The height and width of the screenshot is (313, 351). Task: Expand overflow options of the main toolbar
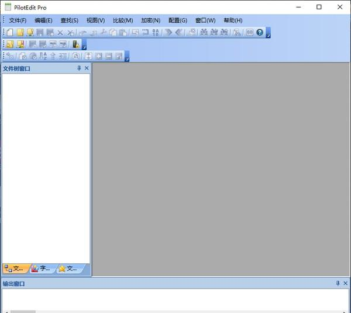(x=268, y=33)
